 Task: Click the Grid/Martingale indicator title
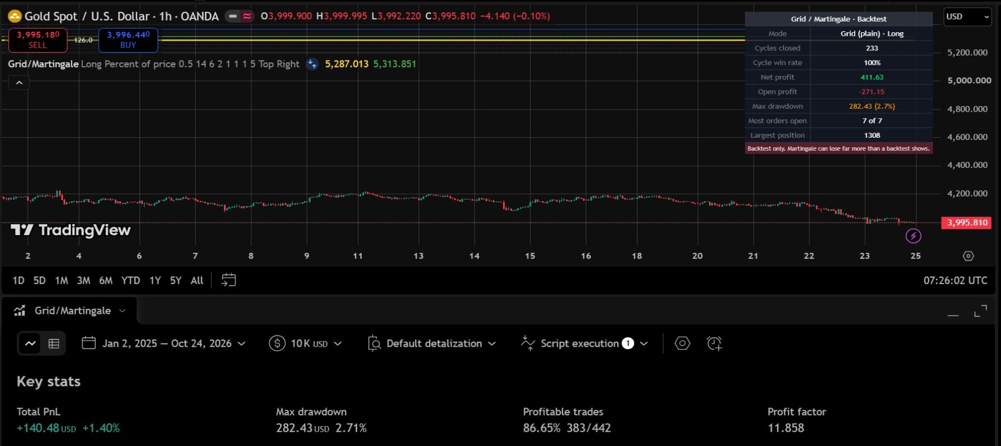pyautogui.click(x=43, y=64)
